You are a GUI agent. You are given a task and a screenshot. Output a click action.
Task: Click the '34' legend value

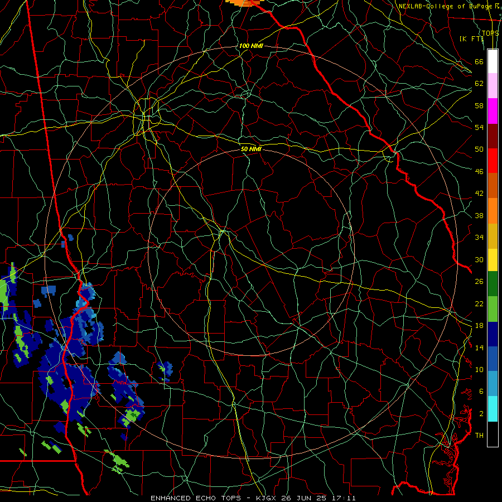tap(479, 238)
